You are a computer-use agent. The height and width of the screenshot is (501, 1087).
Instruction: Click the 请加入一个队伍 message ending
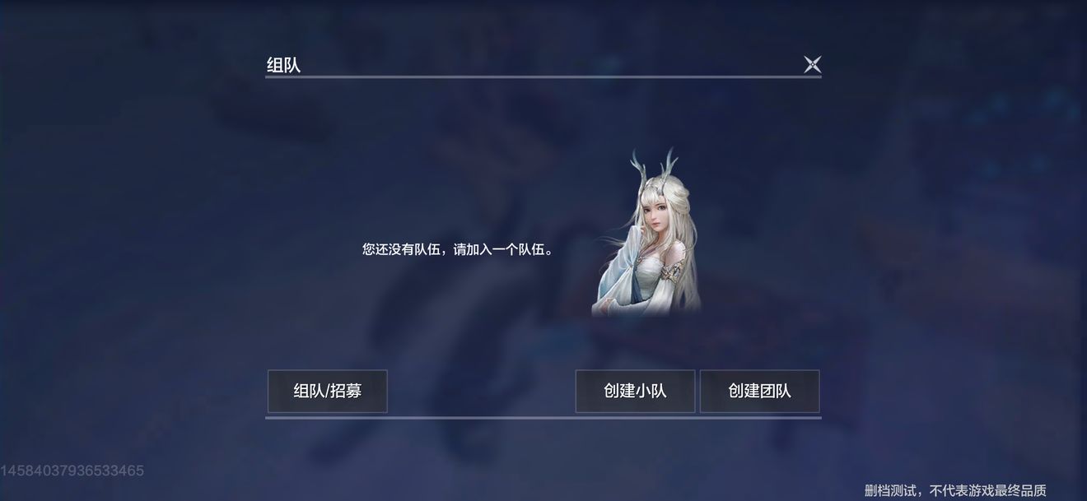click(x=503, y=249)
